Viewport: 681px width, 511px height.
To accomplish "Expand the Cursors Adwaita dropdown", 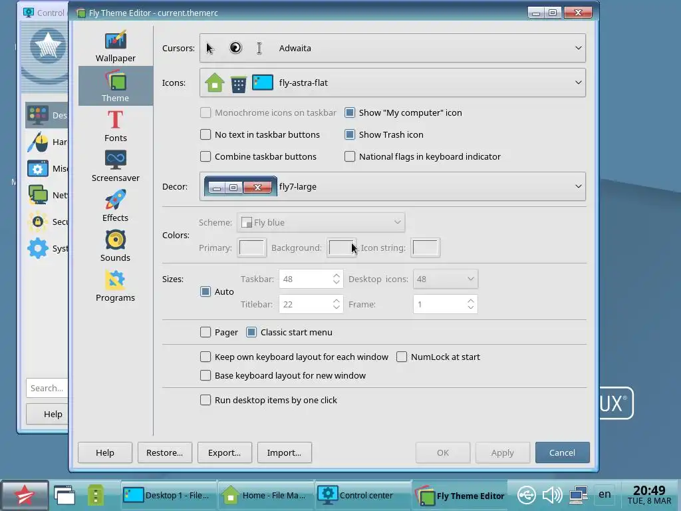I will (392, 48).
